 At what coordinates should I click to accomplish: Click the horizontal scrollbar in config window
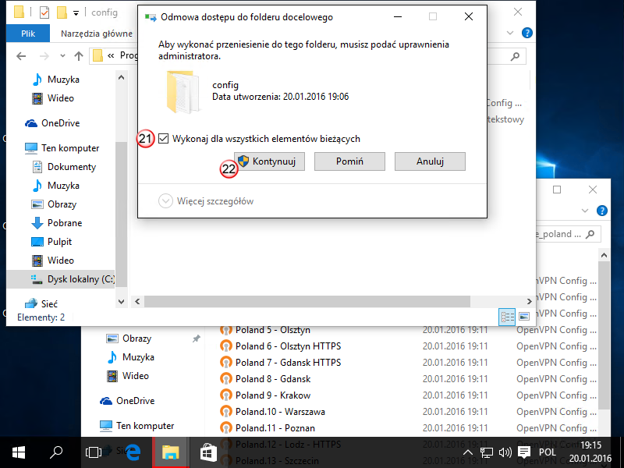[x=307, y=301]
